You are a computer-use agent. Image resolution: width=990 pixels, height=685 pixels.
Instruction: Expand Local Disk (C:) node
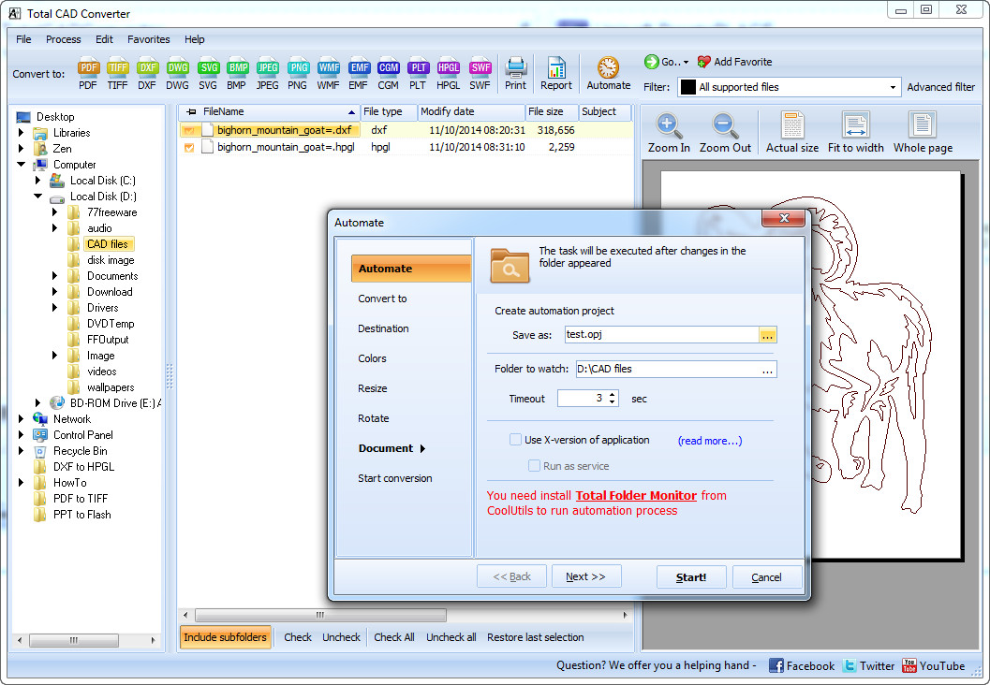click(37, 181)
